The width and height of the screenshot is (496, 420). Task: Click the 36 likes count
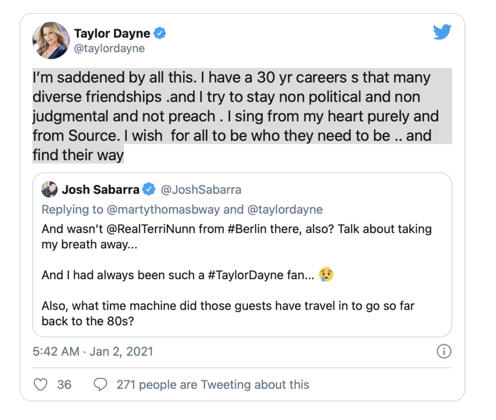click(x=64, y=385)
